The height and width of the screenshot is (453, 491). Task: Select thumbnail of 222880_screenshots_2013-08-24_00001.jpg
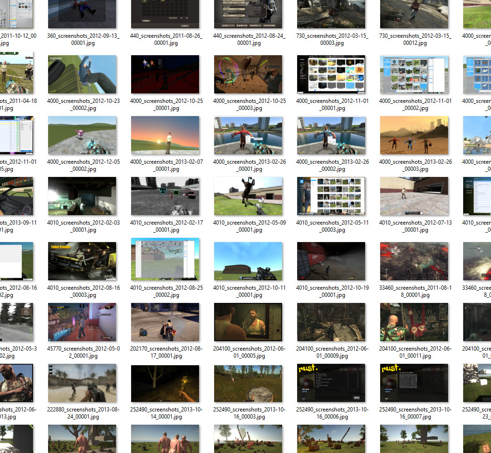coord(82,383)
